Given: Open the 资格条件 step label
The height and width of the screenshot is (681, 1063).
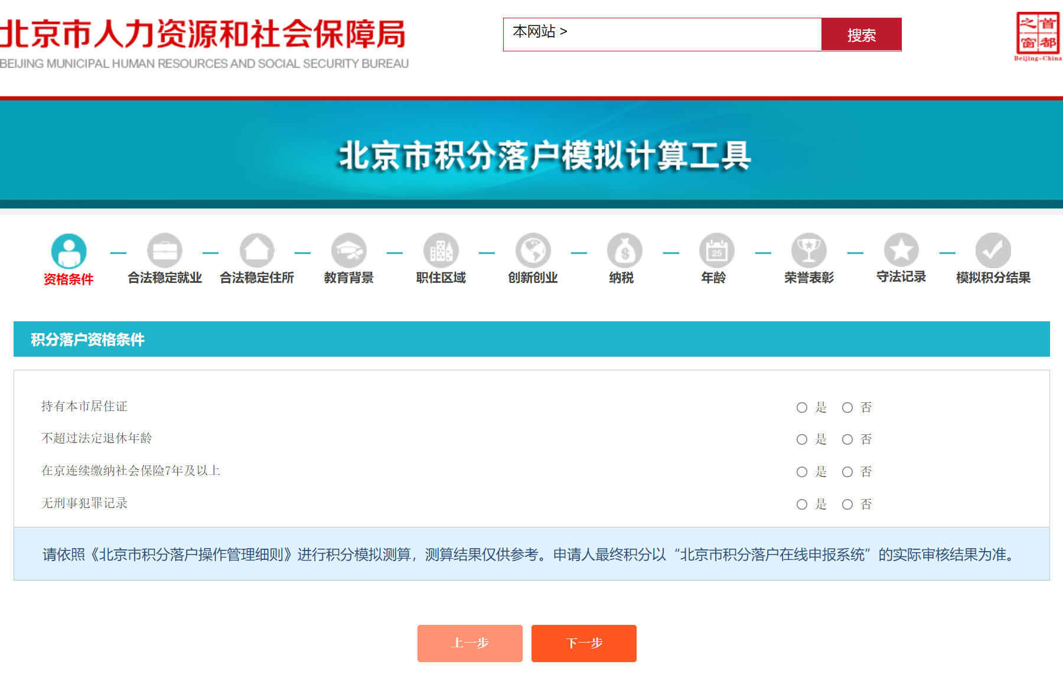Looking at the screenshot, I should pyautogui.click(x=69, y=279).
